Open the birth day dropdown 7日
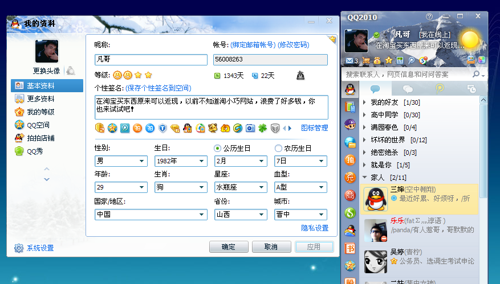This screenshot has width=500, height=284. click(x=300, y=161)
